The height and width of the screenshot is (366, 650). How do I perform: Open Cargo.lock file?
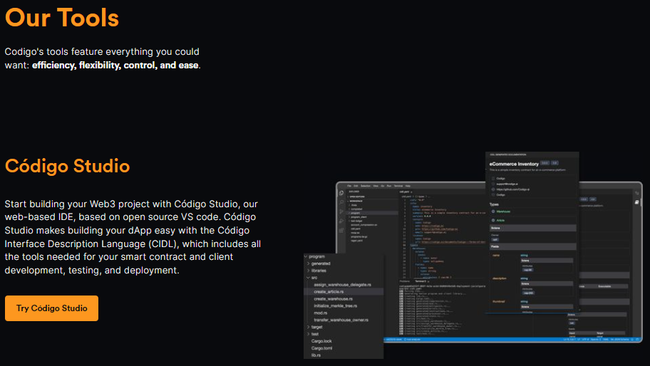(x=321, y=341)
